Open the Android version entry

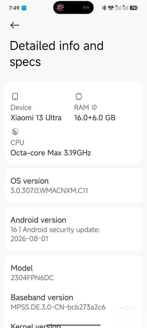tap(73, 229)
